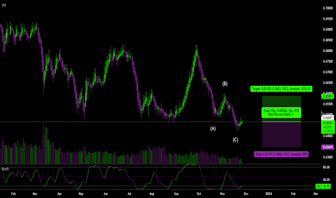336x198 pixels.
Task: Click 0.68000 on the price axis
Action: pos(328,51)
